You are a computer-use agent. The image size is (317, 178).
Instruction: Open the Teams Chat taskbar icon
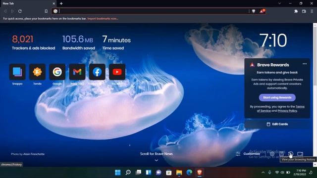(158, 173)
